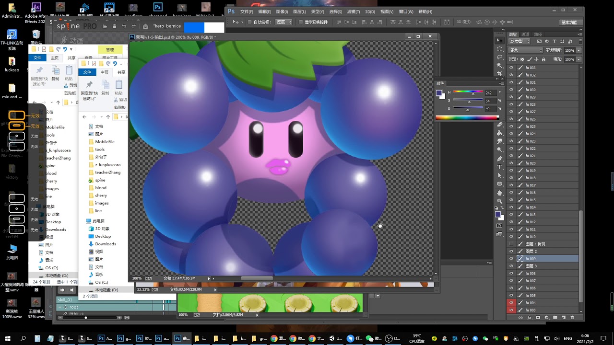Open the blend mode 正常 dropdown
The width and height of the screenshot is (614, 345).
point(525,50)
